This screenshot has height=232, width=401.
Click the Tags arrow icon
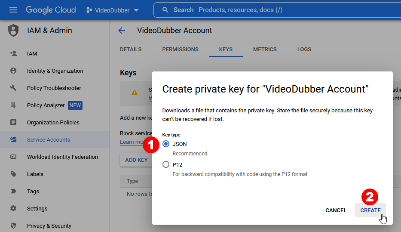(x=13, y=191)
